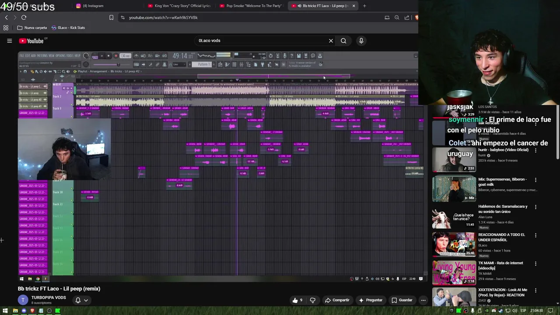Toggle the notification bell for the channel

click(78, 300)
